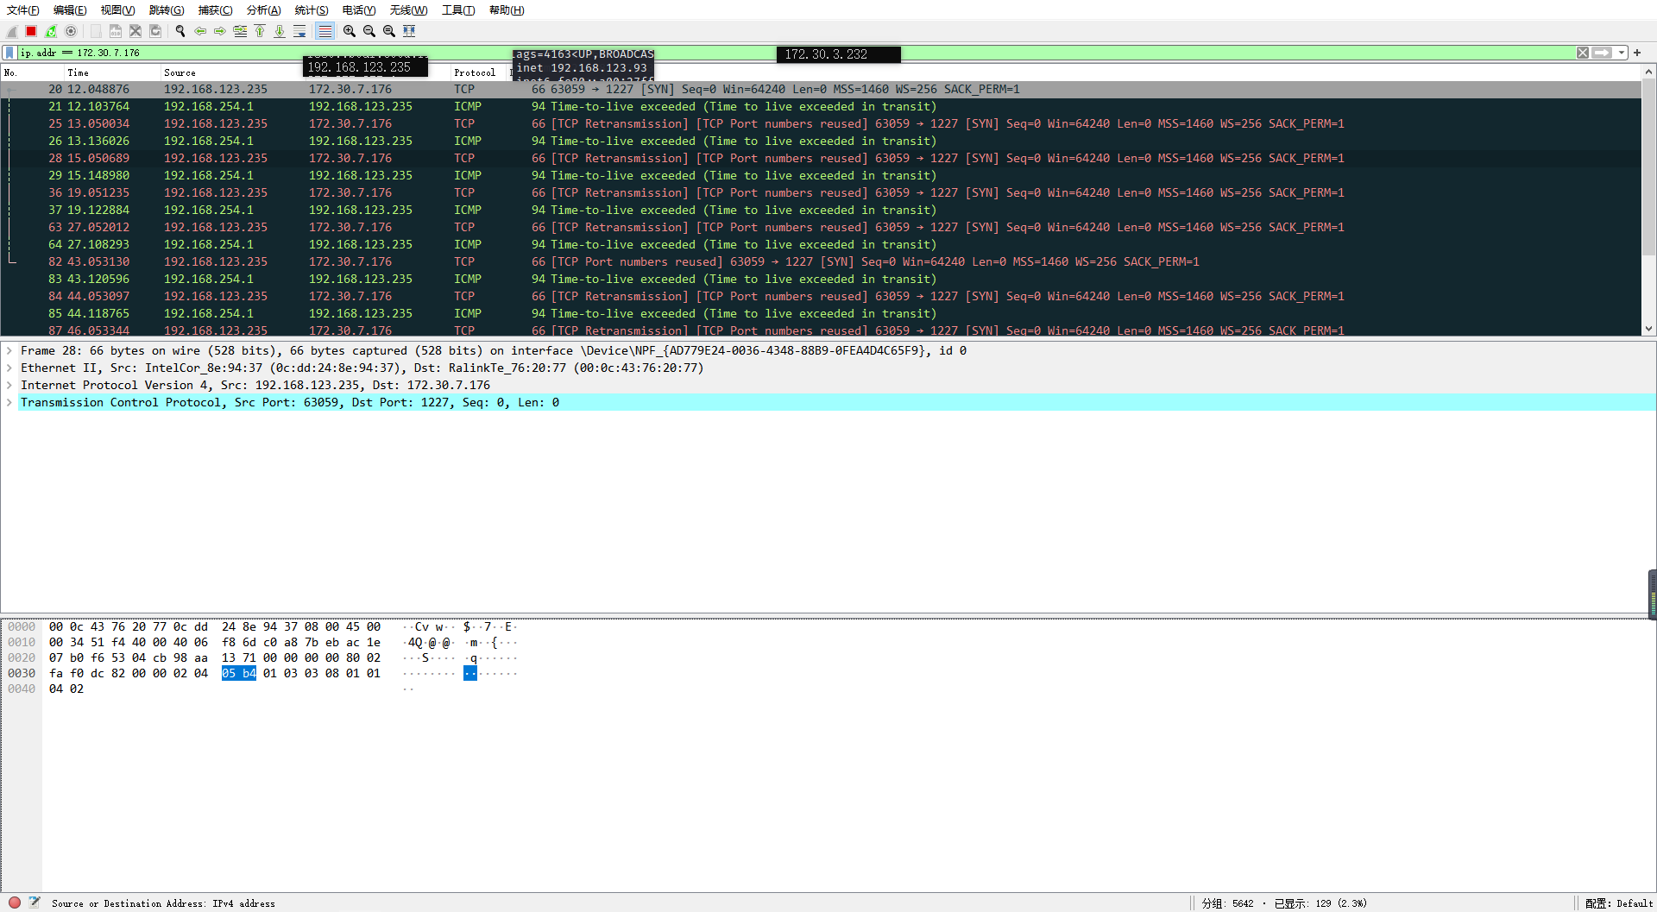
Task: Sort packet list by No. column
Action: point(32,72)
